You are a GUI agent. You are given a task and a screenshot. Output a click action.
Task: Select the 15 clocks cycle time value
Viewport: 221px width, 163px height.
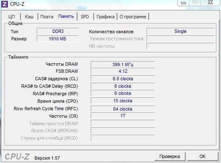(123, 101)
